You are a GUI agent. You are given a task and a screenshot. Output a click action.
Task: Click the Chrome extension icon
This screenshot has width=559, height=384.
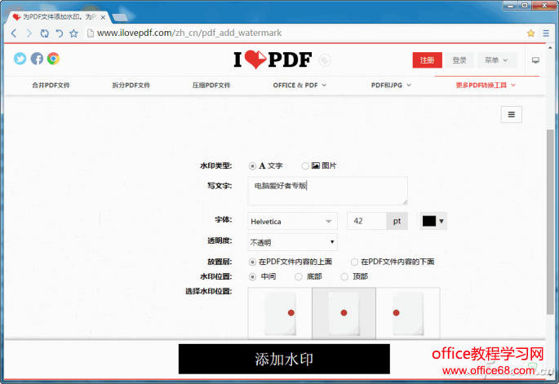pyautogui.click(x=54, y=59)
